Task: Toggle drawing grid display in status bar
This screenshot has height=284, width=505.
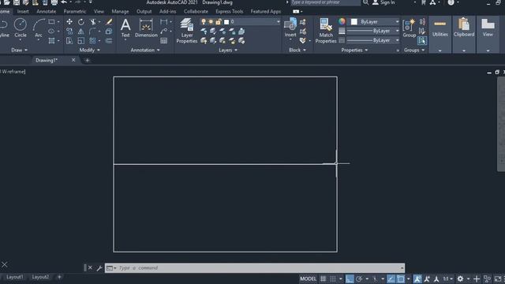Action: tap(323, 278)
